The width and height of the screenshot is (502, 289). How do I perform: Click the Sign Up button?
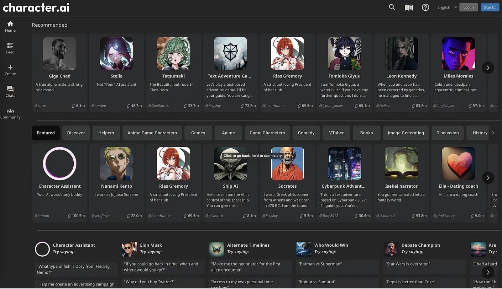tap(490, 7)
